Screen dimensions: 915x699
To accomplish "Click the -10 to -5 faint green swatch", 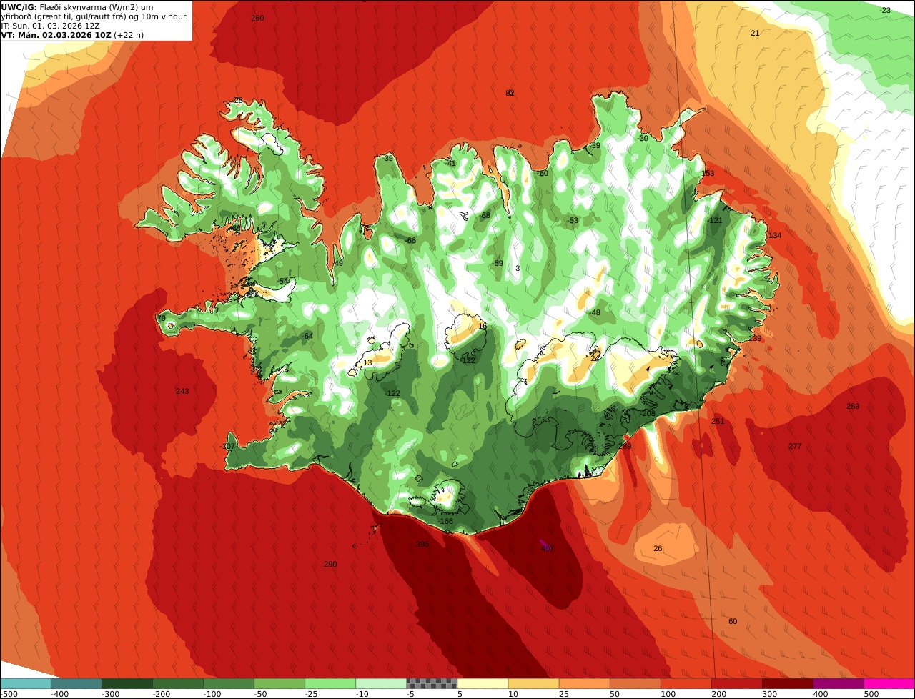I will (380, 683).
